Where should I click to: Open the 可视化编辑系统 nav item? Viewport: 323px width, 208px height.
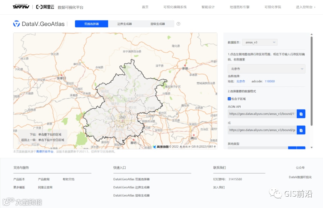point(175,7)
